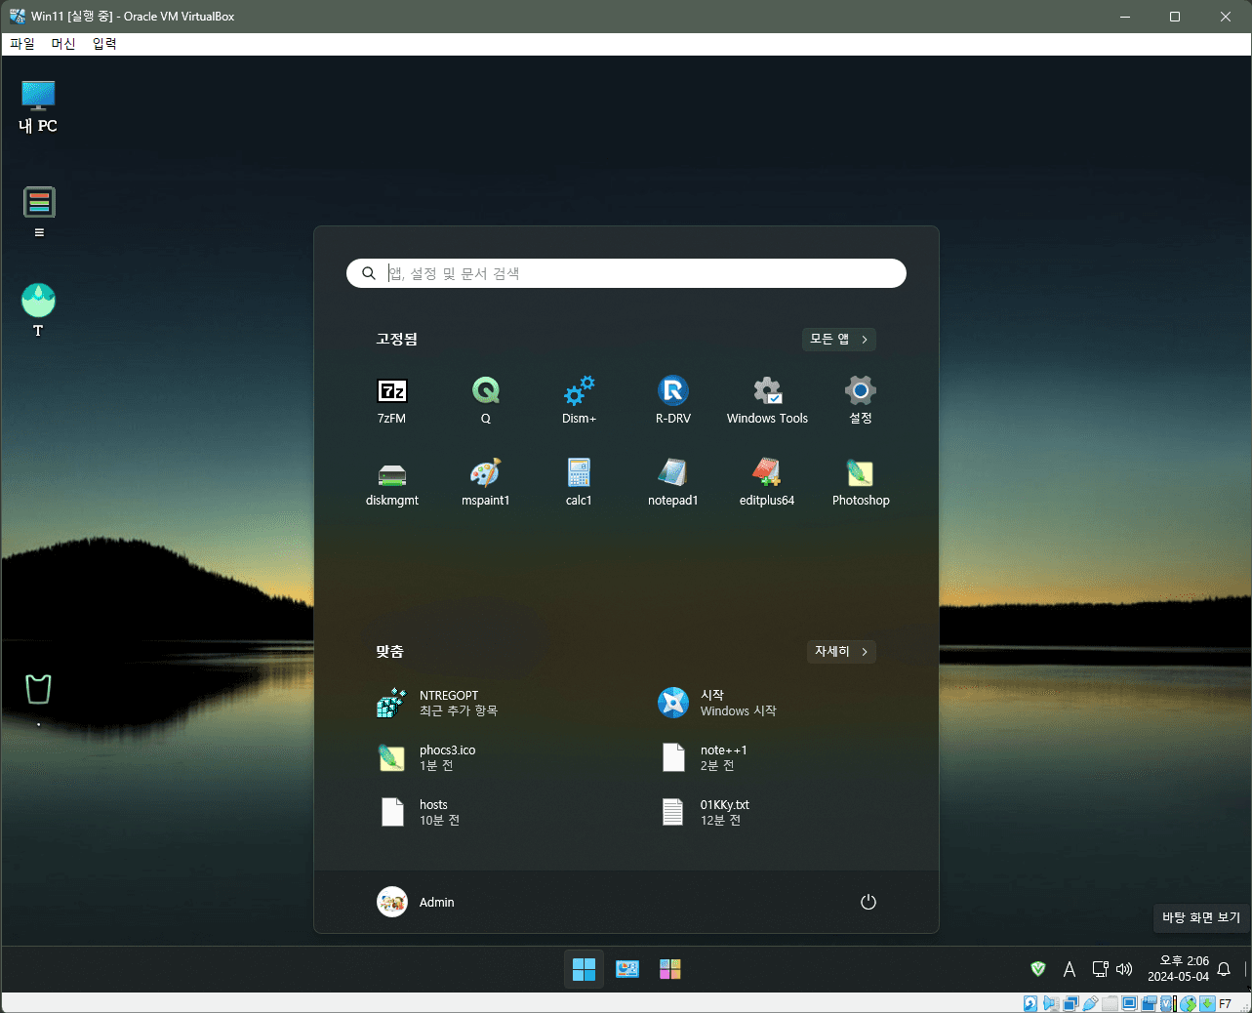Open the 머신 menu in VirtualBox
1252x1013 pixels.
63,44
